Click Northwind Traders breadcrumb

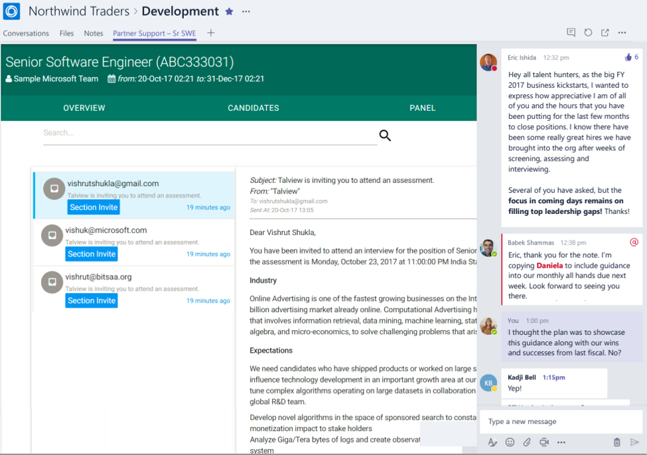[79, 11]
